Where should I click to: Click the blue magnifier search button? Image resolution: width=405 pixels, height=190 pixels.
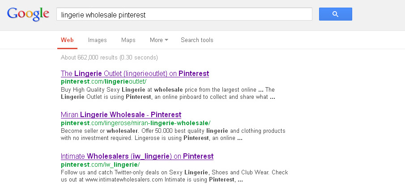pyautogui.click(x=335, y=14)
